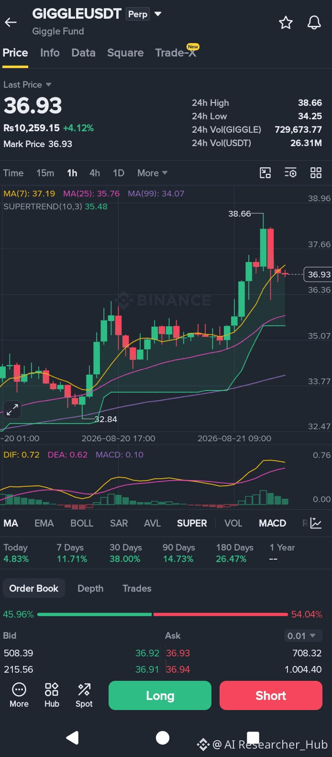Toggle the AVL indicator
Screen dimensions: 332x757
click(153, 523)
